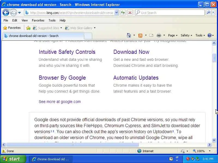Click 'See more at google.com' link
This screenshot has height=163, width=218.
60,102
